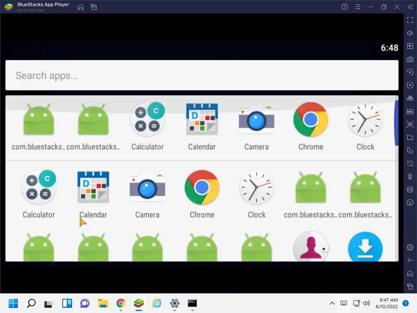The height and width of the screenshot is (313, 417).
Task: Collapse the side toolbar with double-chevron icon
Action: [x=410, y=7]
